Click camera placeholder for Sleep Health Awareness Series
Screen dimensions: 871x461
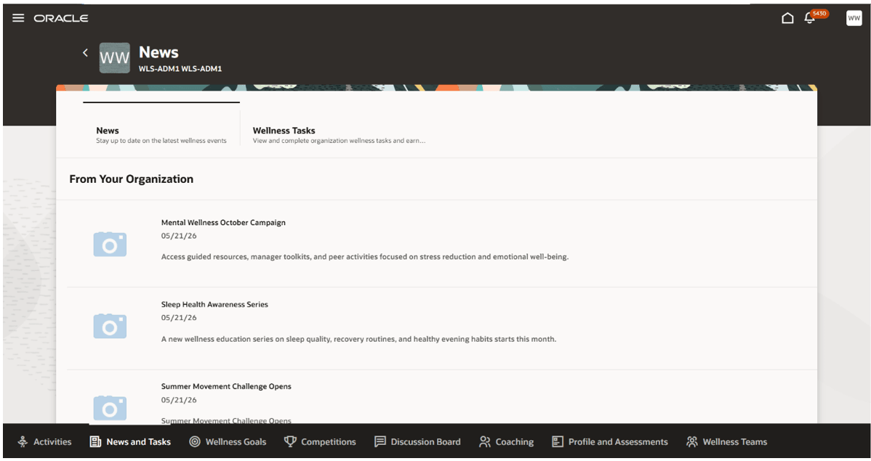[110, 326]
